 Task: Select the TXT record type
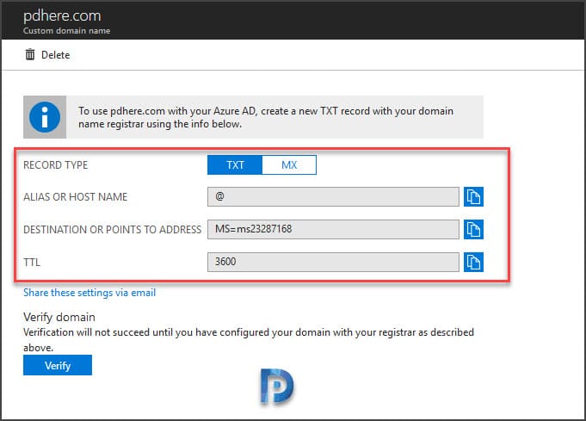tap(235, 165)
